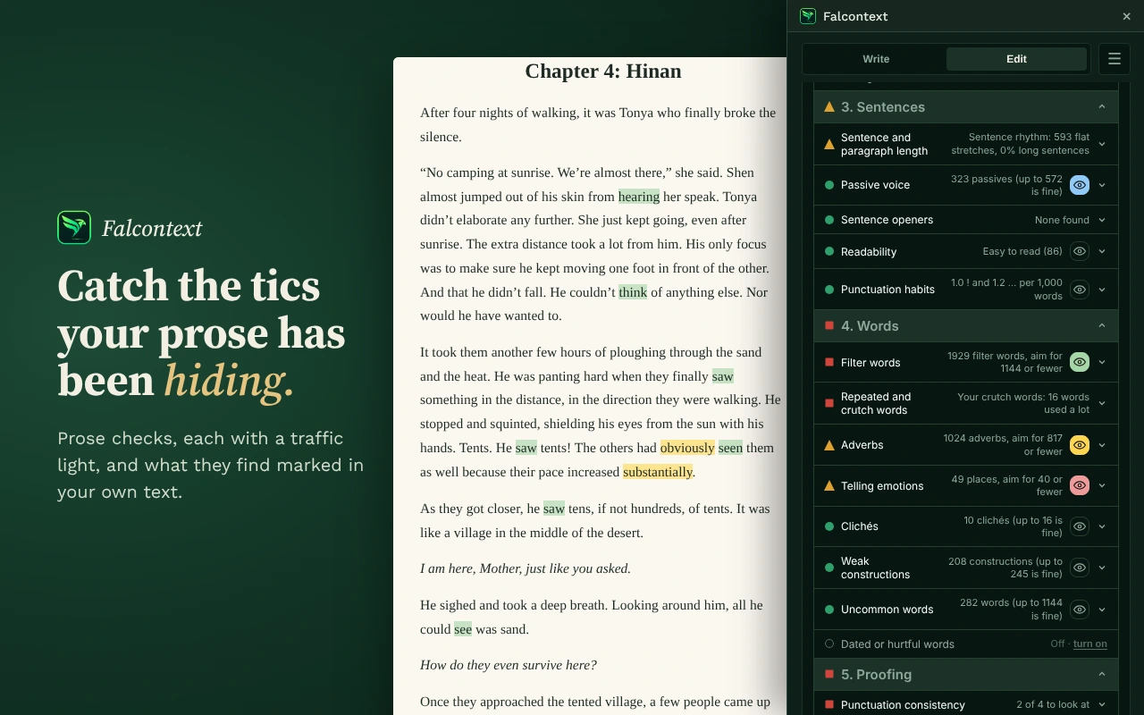The width and height of the screenshot is (1144, 715).
Task: Open the hamburger menu beside Edit tab
Action: (1115, 59)
